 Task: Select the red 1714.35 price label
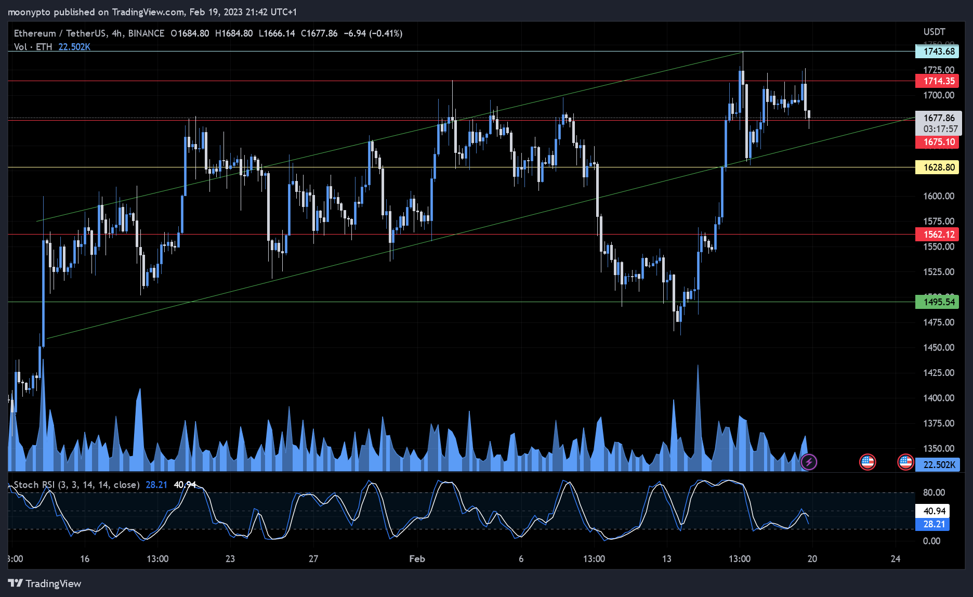pos(937,81)
